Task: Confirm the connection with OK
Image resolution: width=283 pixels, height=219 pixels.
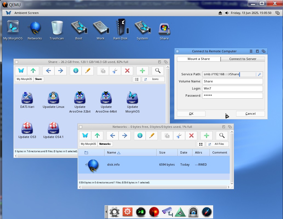Action: (x=191, y=114)
